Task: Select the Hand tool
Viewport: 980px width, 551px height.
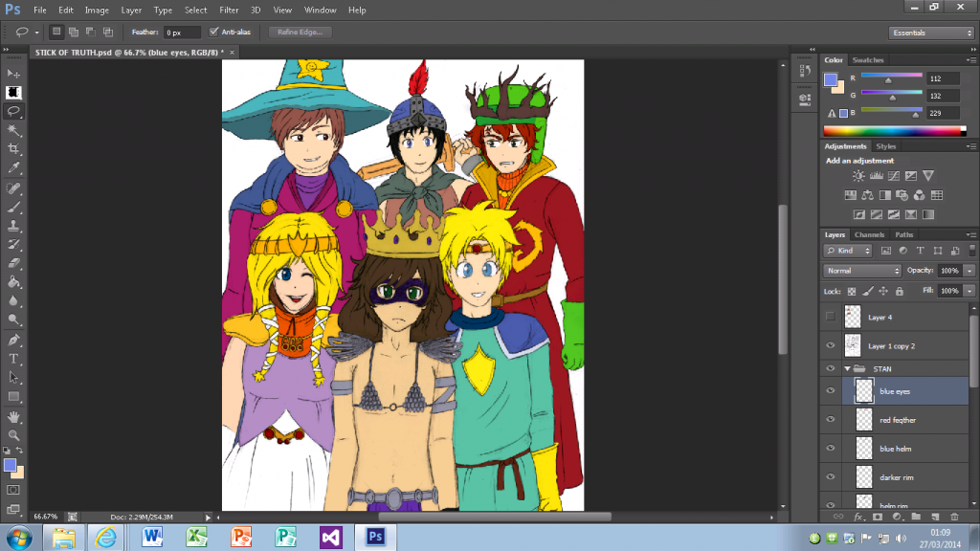Action: 13,417
